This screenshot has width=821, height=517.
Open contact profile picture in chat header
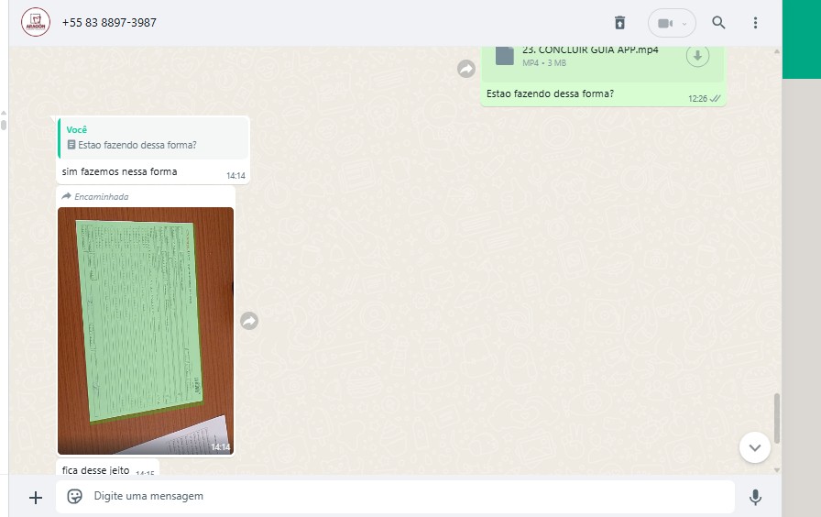point(36,23)
